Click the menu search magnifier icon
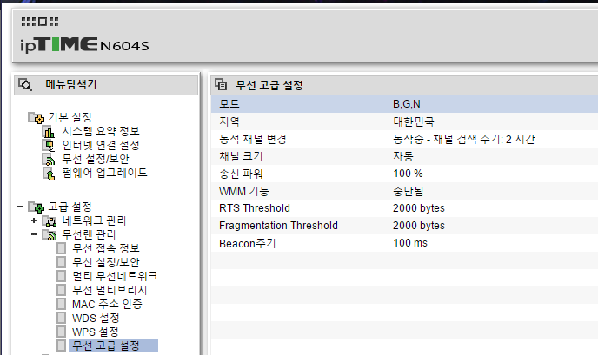Image resolution: width=598 pixels, height=355 pixels. 25,84
